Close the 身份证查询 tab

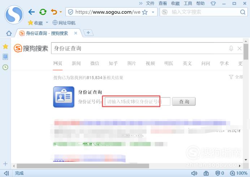76,33
